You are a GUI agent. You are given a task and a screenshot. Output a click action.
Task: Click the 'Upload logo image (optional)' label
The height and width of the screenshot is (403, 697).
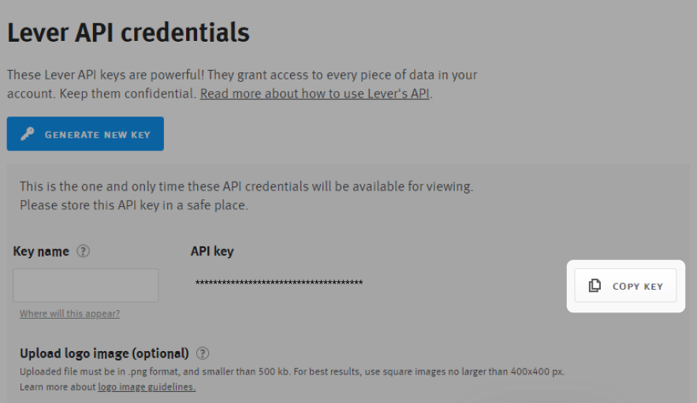point(104,353)
